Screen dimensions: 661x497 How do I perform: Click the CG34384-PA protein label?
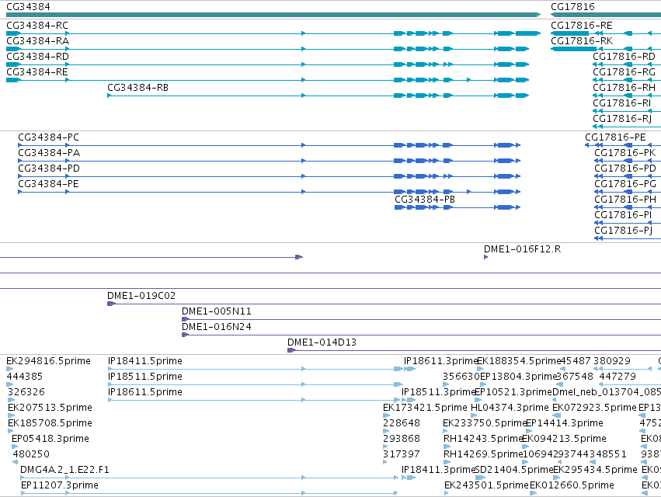pyautogui.click(x=49, y=153)
